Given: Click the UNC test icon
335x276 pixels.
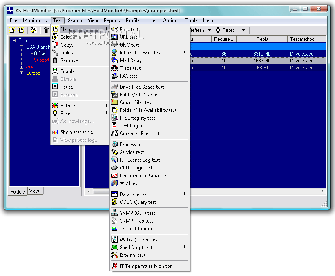Looking at the screenshot, I should click(114, 45).
